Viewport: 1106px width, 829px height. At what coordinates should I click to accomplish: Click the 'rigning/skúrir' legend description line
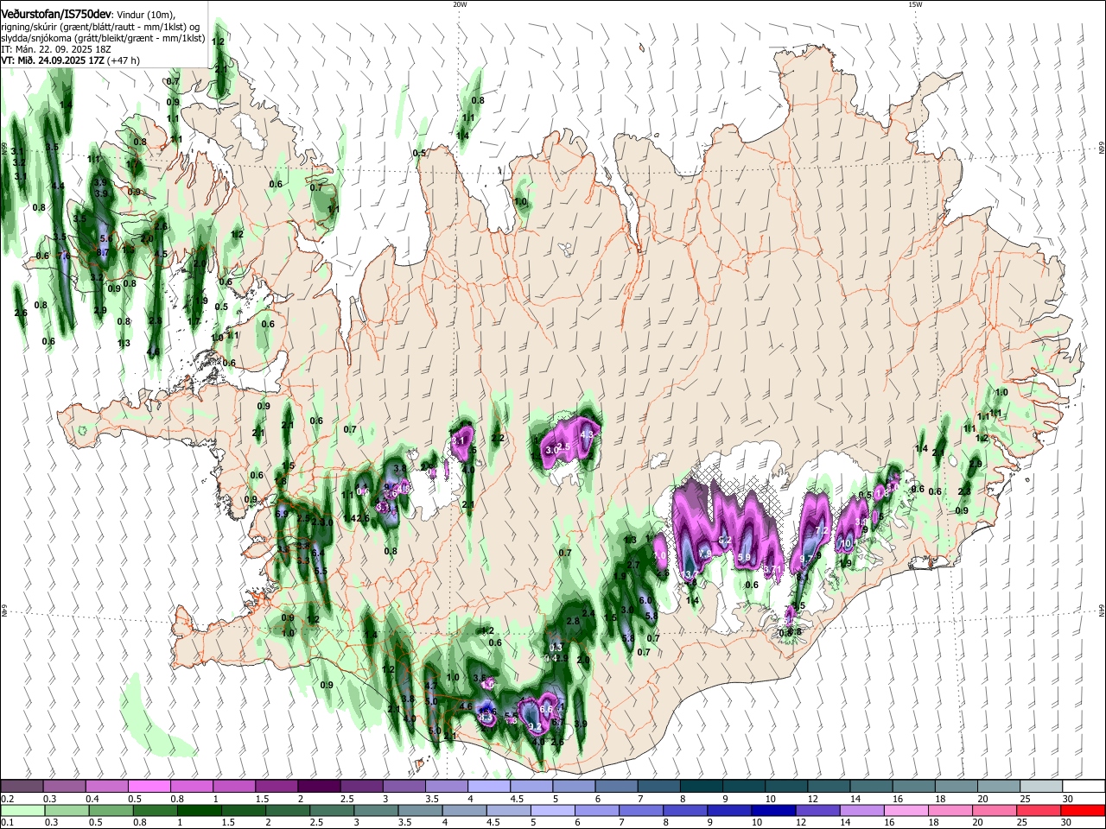point(102,27)
